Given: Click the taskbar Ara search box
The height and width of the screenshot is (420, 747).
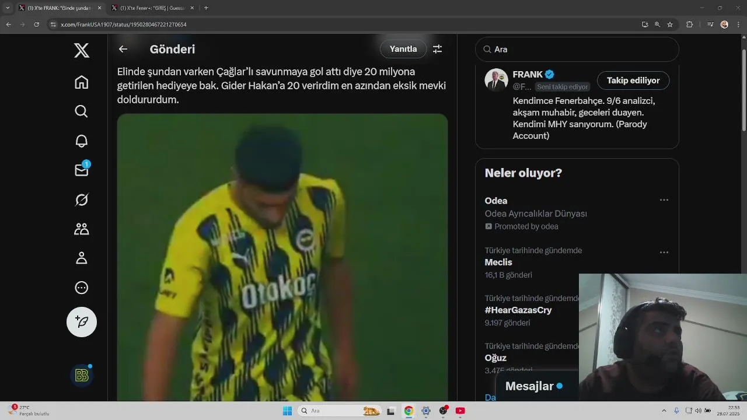Looking at the screenshot, I should tap(341, 411).
